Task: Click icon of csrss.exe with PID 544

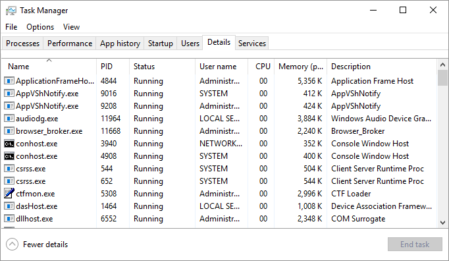Action: (9, 169)
